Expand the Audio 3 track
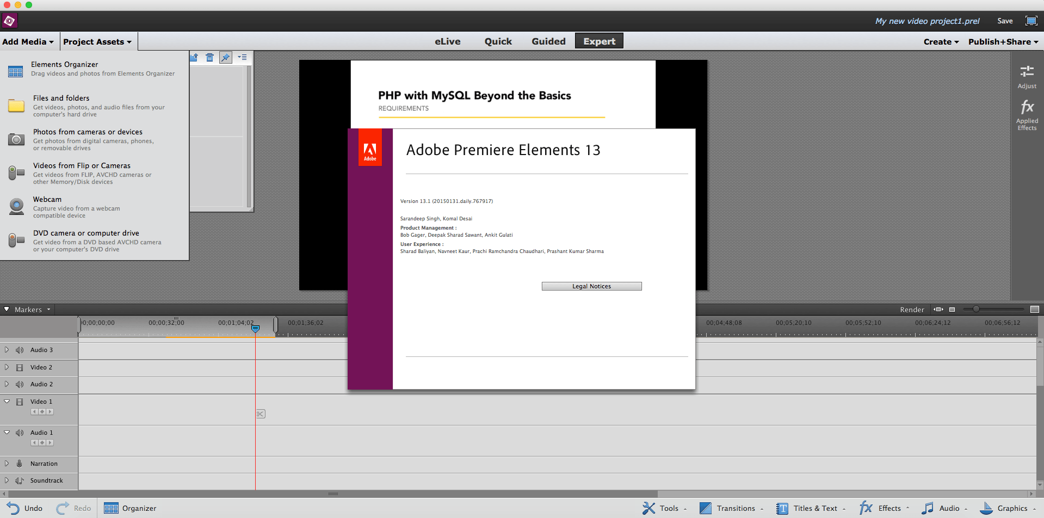Image resolution: width=1044 pixels, height=518 pixels. tap(7, 350)
